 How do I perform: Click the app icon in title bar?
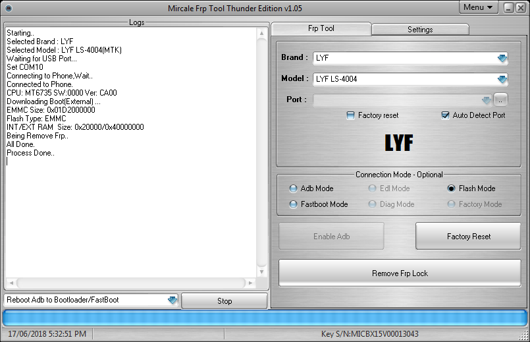(x=9, y=8)
